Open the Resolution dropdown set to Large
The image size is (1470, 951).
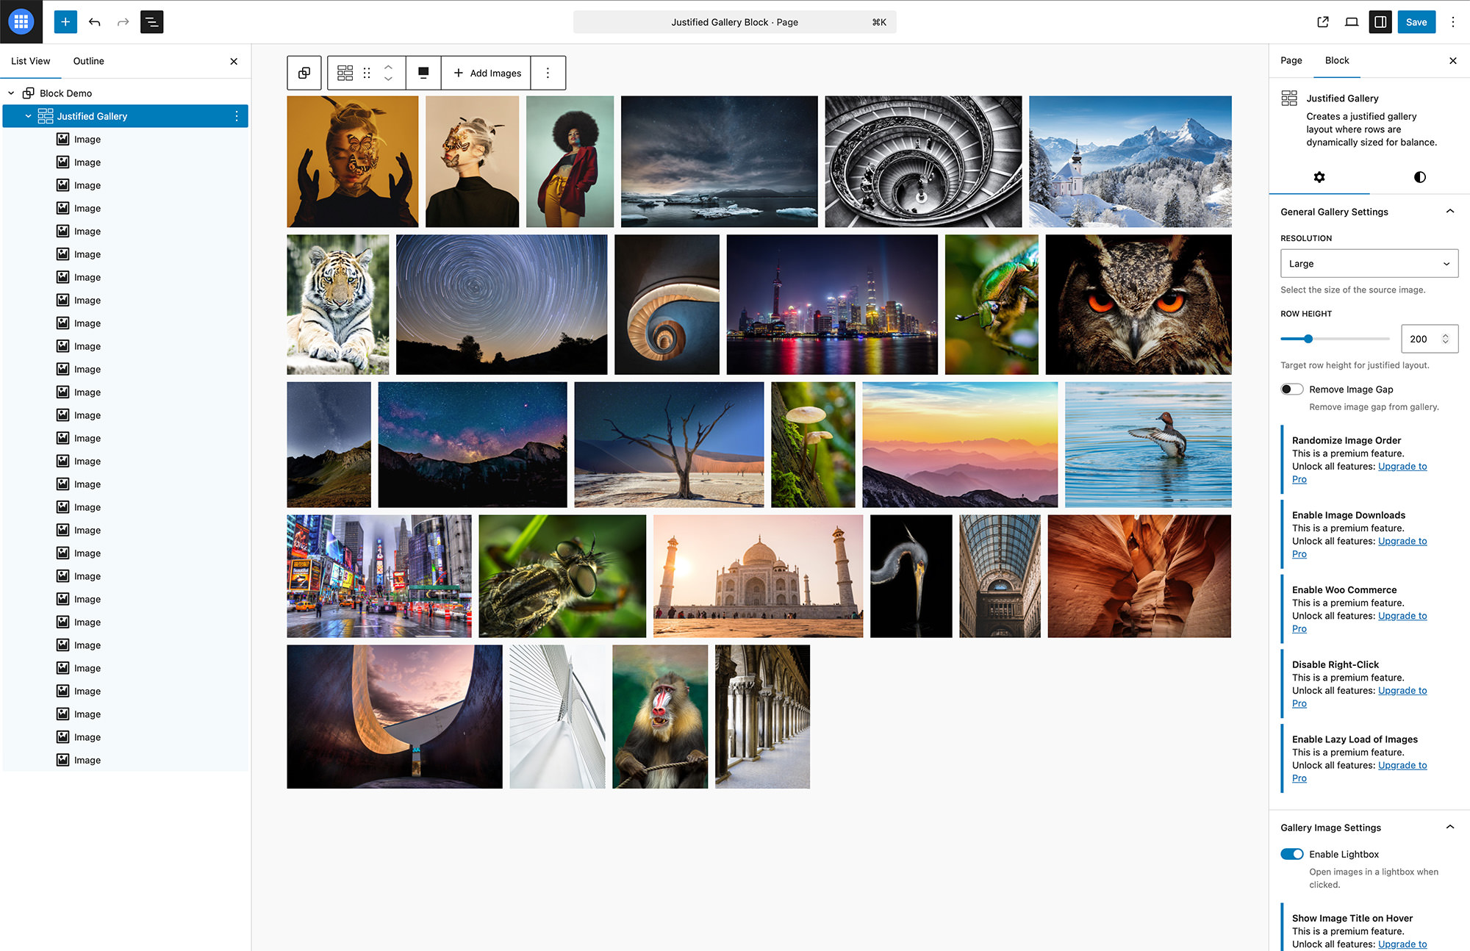1369,263
